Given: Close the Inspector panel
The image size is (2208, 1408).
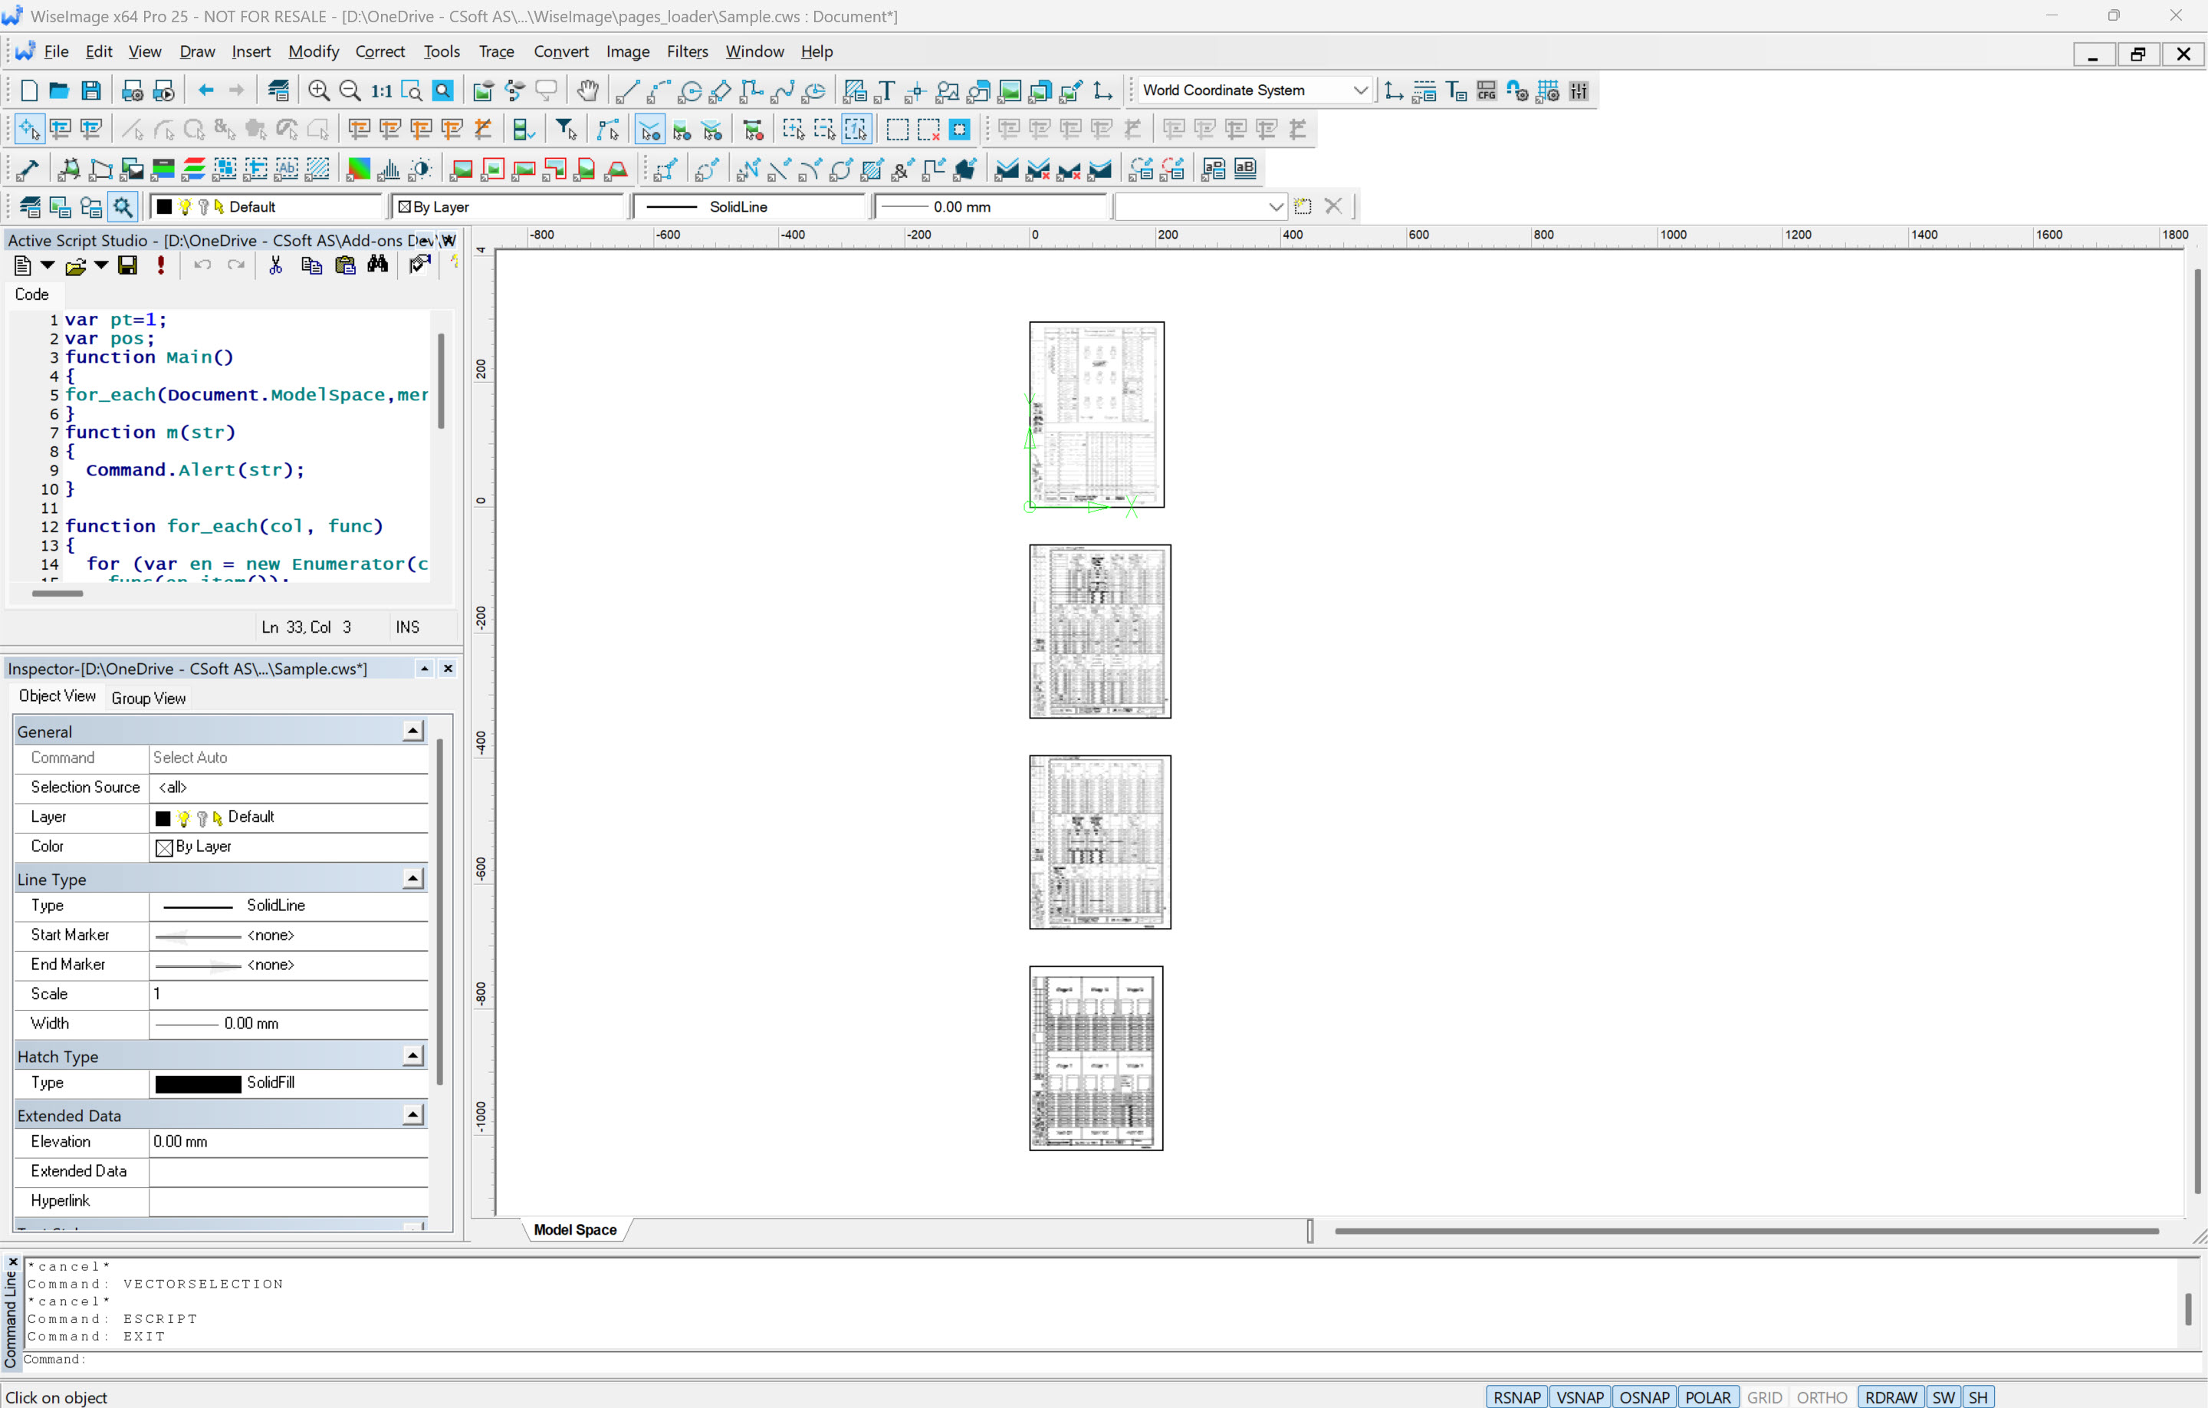Looking at the screenshot, I should pyautogui.click(x=449, y=669).
